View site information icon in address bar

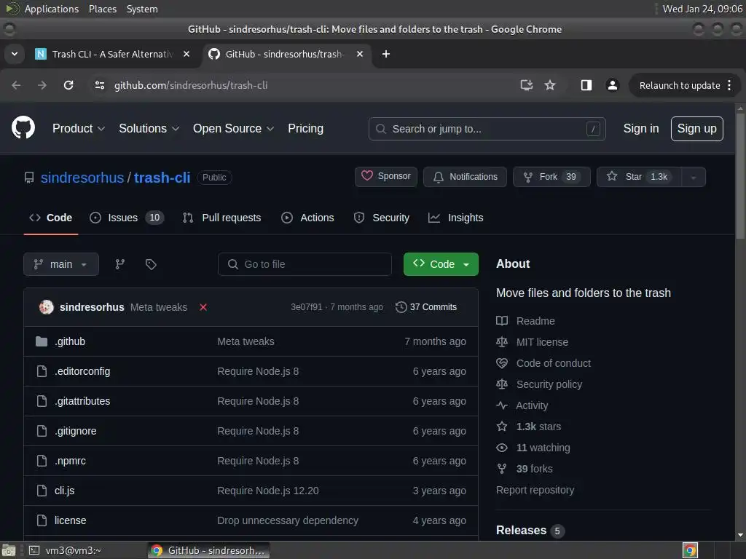click(x=99, y=85)
